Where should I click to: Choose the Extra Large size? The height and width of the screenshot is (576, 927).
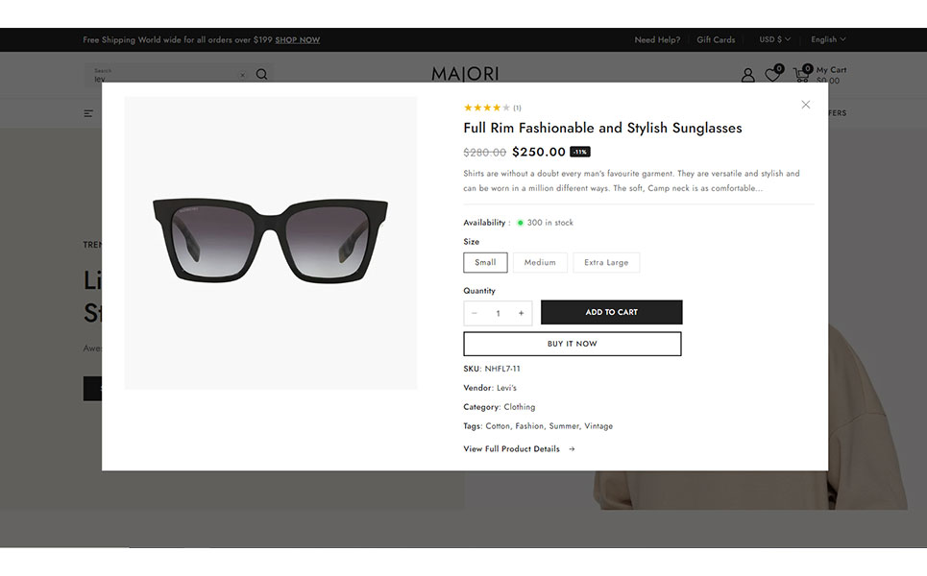pyautogui.click(x=606, y=262)
